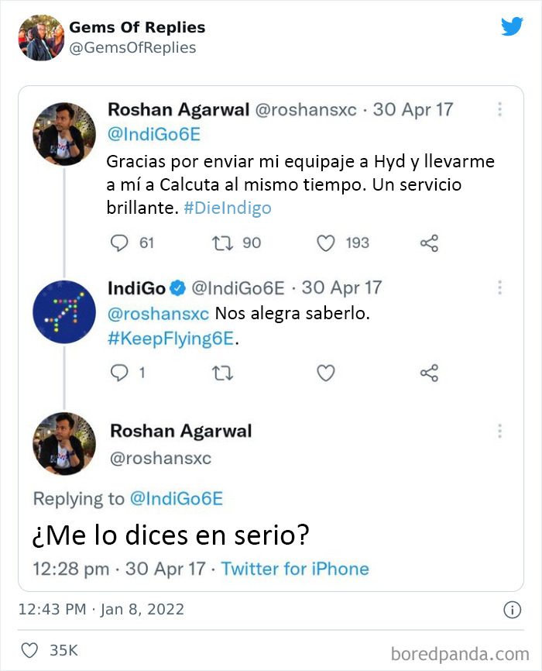
Task: Open the Twitter for iPhone link
Action: (295, 569)
